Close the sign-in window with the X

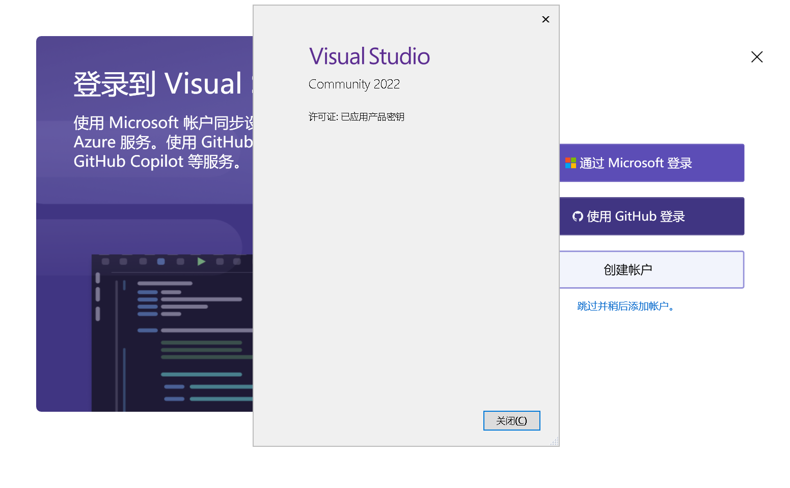[x=757, y=57]
